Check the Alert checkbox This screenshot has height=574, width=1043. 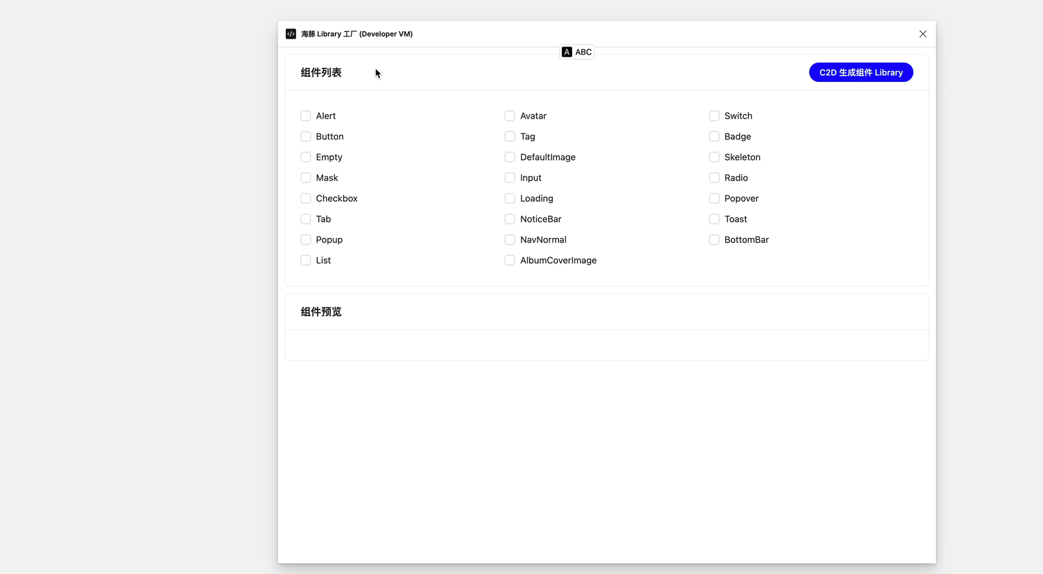click(x=306, y=116)
